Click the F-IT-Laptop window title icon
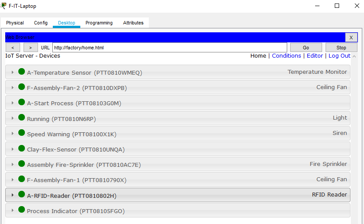This screenshot has width=364, height=224. [x=3, y=6]
